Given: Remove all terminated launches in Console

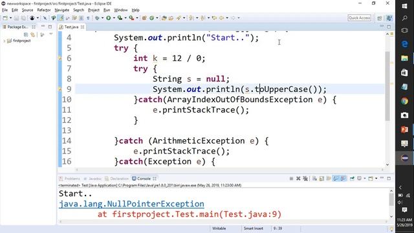Looking at the screenshot, I should [x=305, y=179].
